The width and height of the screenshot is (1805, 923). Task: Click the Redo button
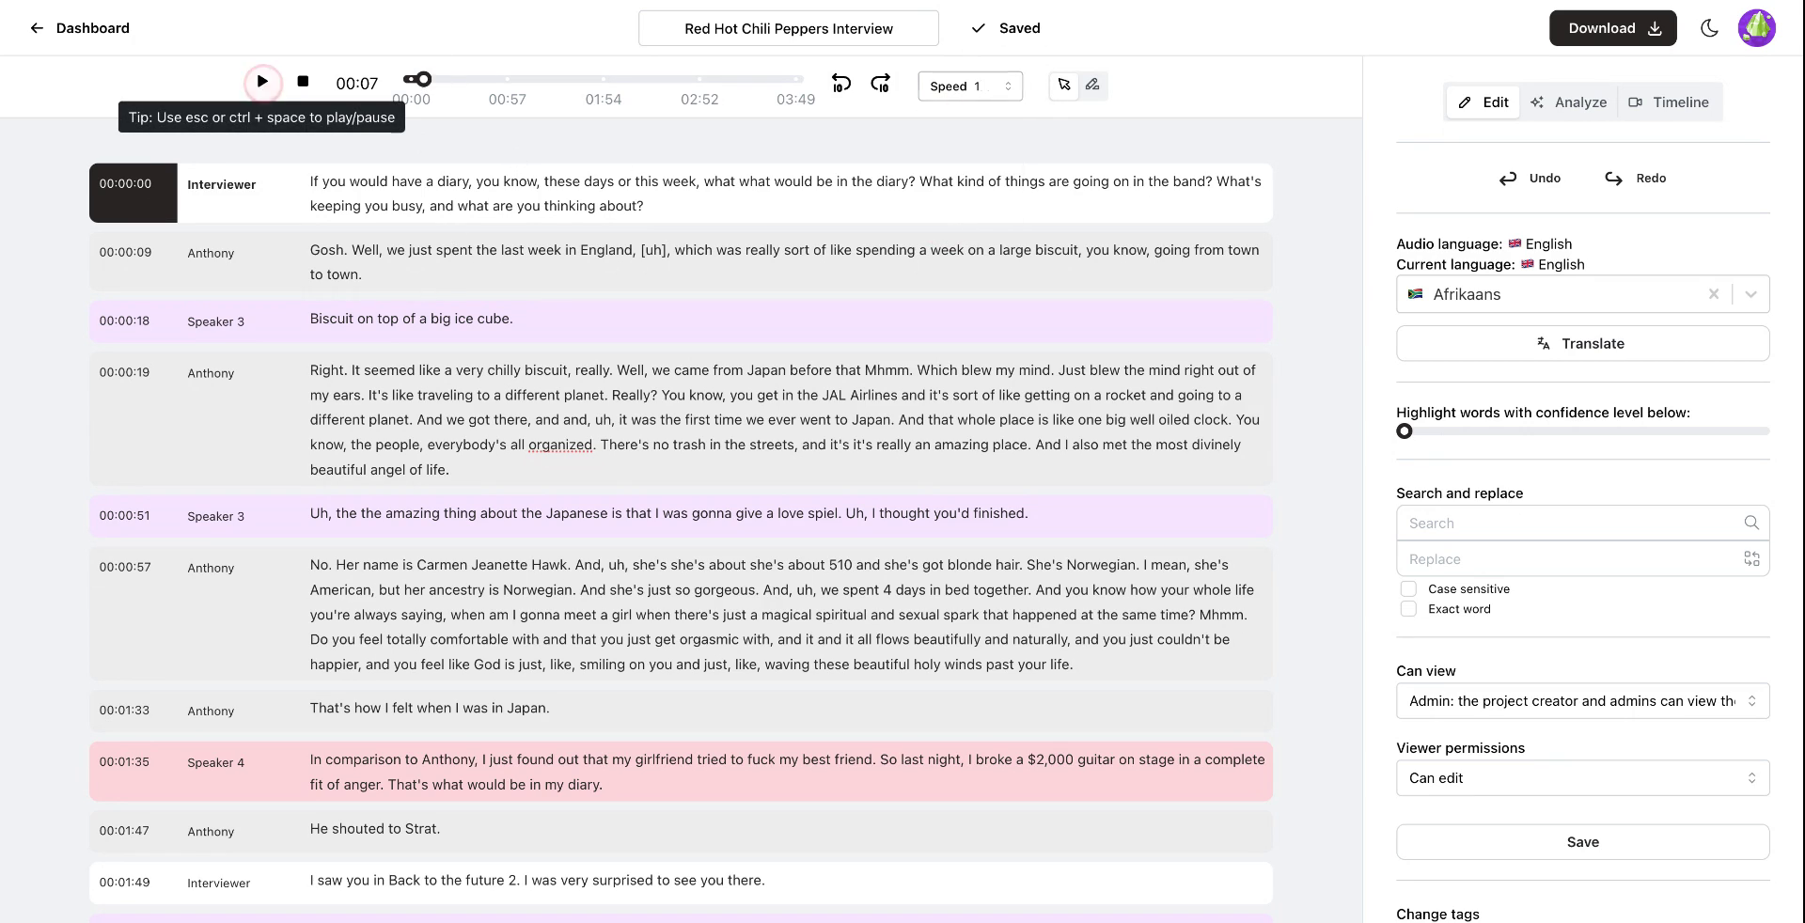(1636, 178)
